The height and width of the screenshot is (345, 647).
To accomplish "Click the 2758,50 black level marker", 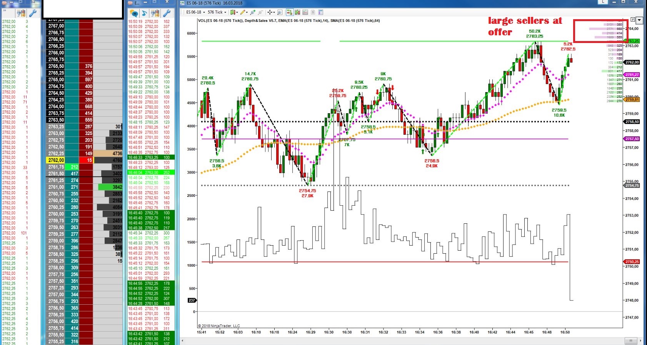I will [x=632, y=122].
